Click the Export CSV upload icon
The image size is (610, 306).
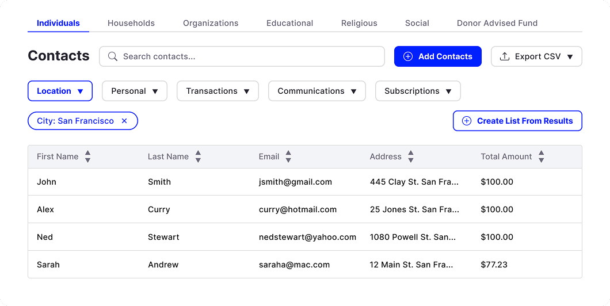[505, 56]
